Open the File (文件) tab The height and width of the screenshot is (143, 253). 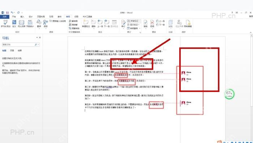coord(4,17)
